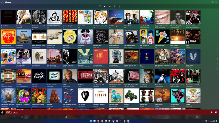
Task: Click the Homogenic album title
Action: 82,45
